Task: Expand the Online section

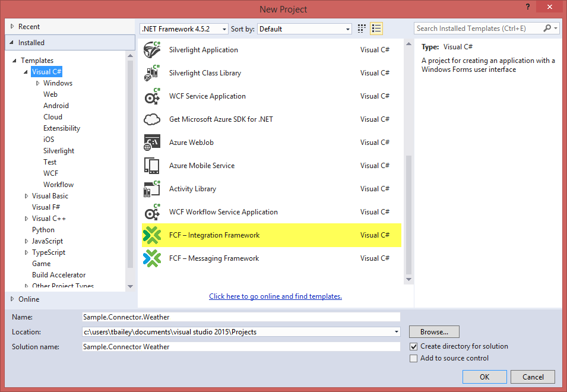Action: pyautogui.click(x=12, y=299)
